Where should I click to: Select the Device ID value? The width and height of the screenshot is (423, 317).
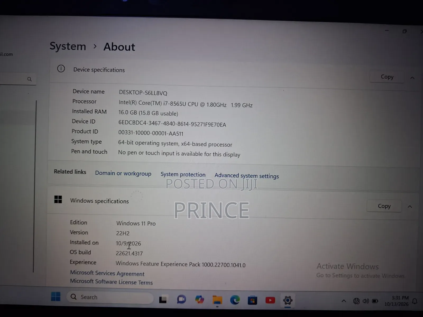point(172,124)
